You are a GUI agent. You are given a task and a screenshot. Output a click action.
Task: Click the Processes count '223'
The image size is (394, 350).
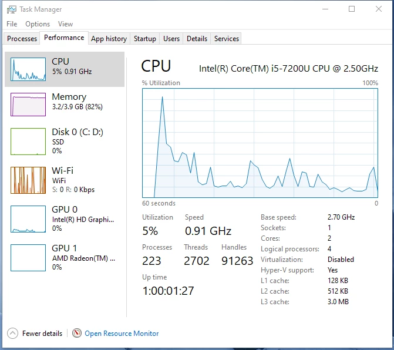click(x=151, y=261)
